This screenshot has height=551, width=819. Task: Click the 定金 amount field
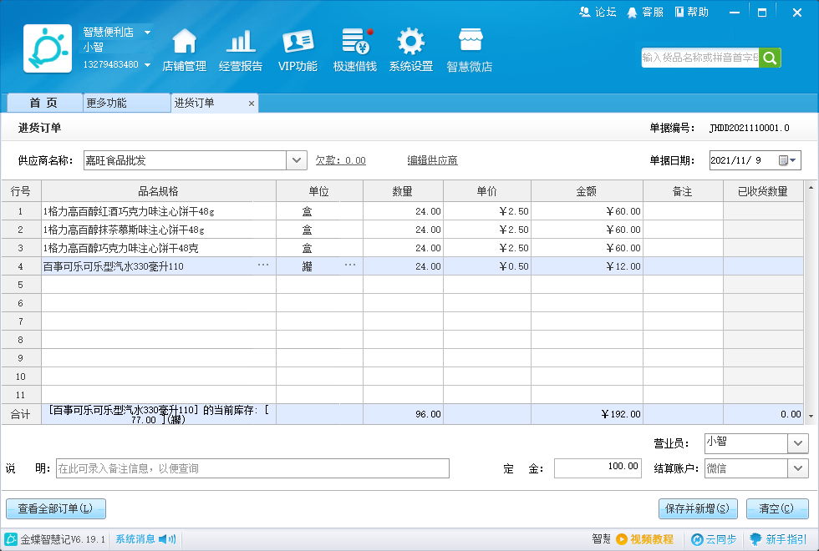coord(598,468)
